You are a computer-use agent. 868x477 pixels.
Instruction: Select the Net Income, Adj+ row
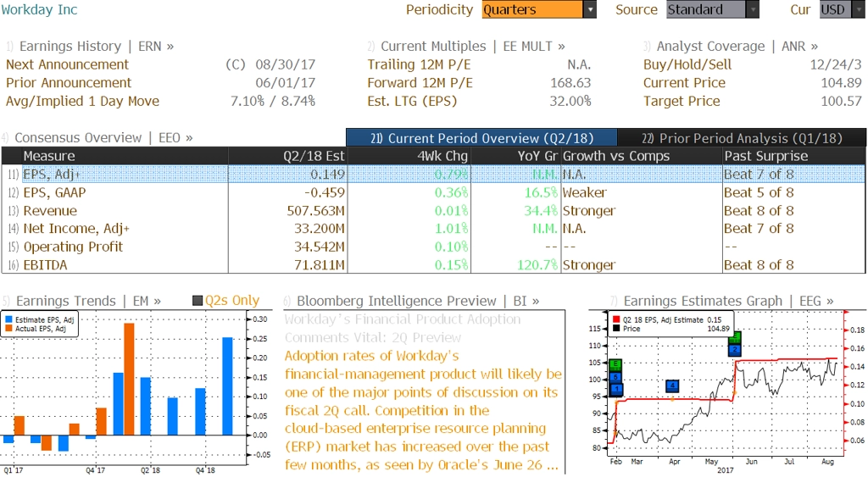433,228
